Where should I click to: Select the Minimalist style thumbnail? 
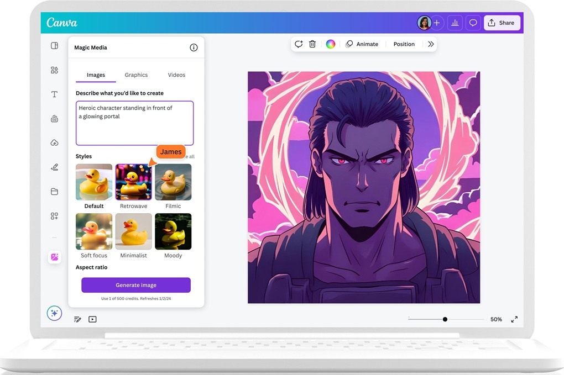click(133, 231)
